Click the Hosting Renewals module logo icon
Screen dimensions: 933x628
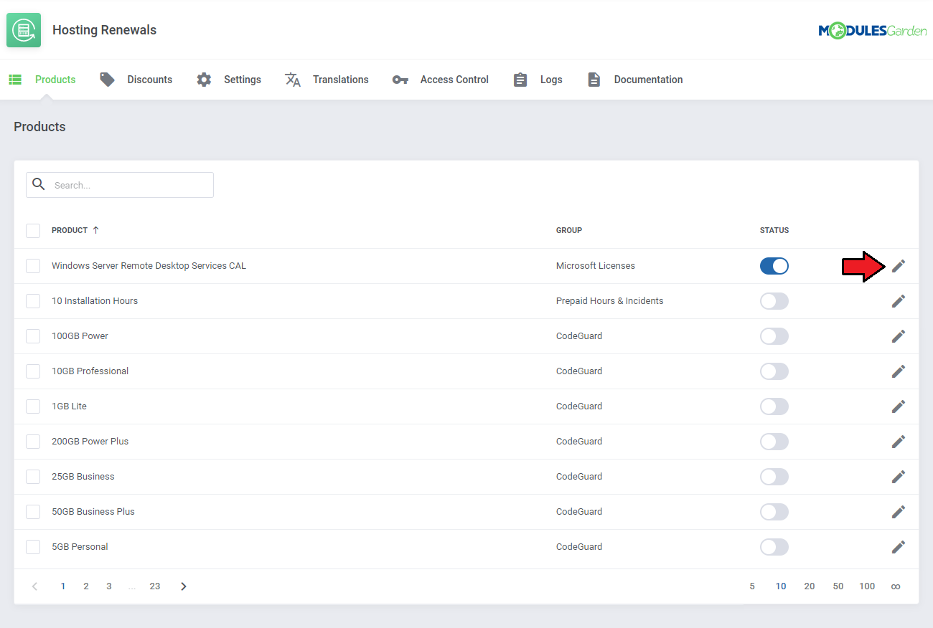click(24, 30)
